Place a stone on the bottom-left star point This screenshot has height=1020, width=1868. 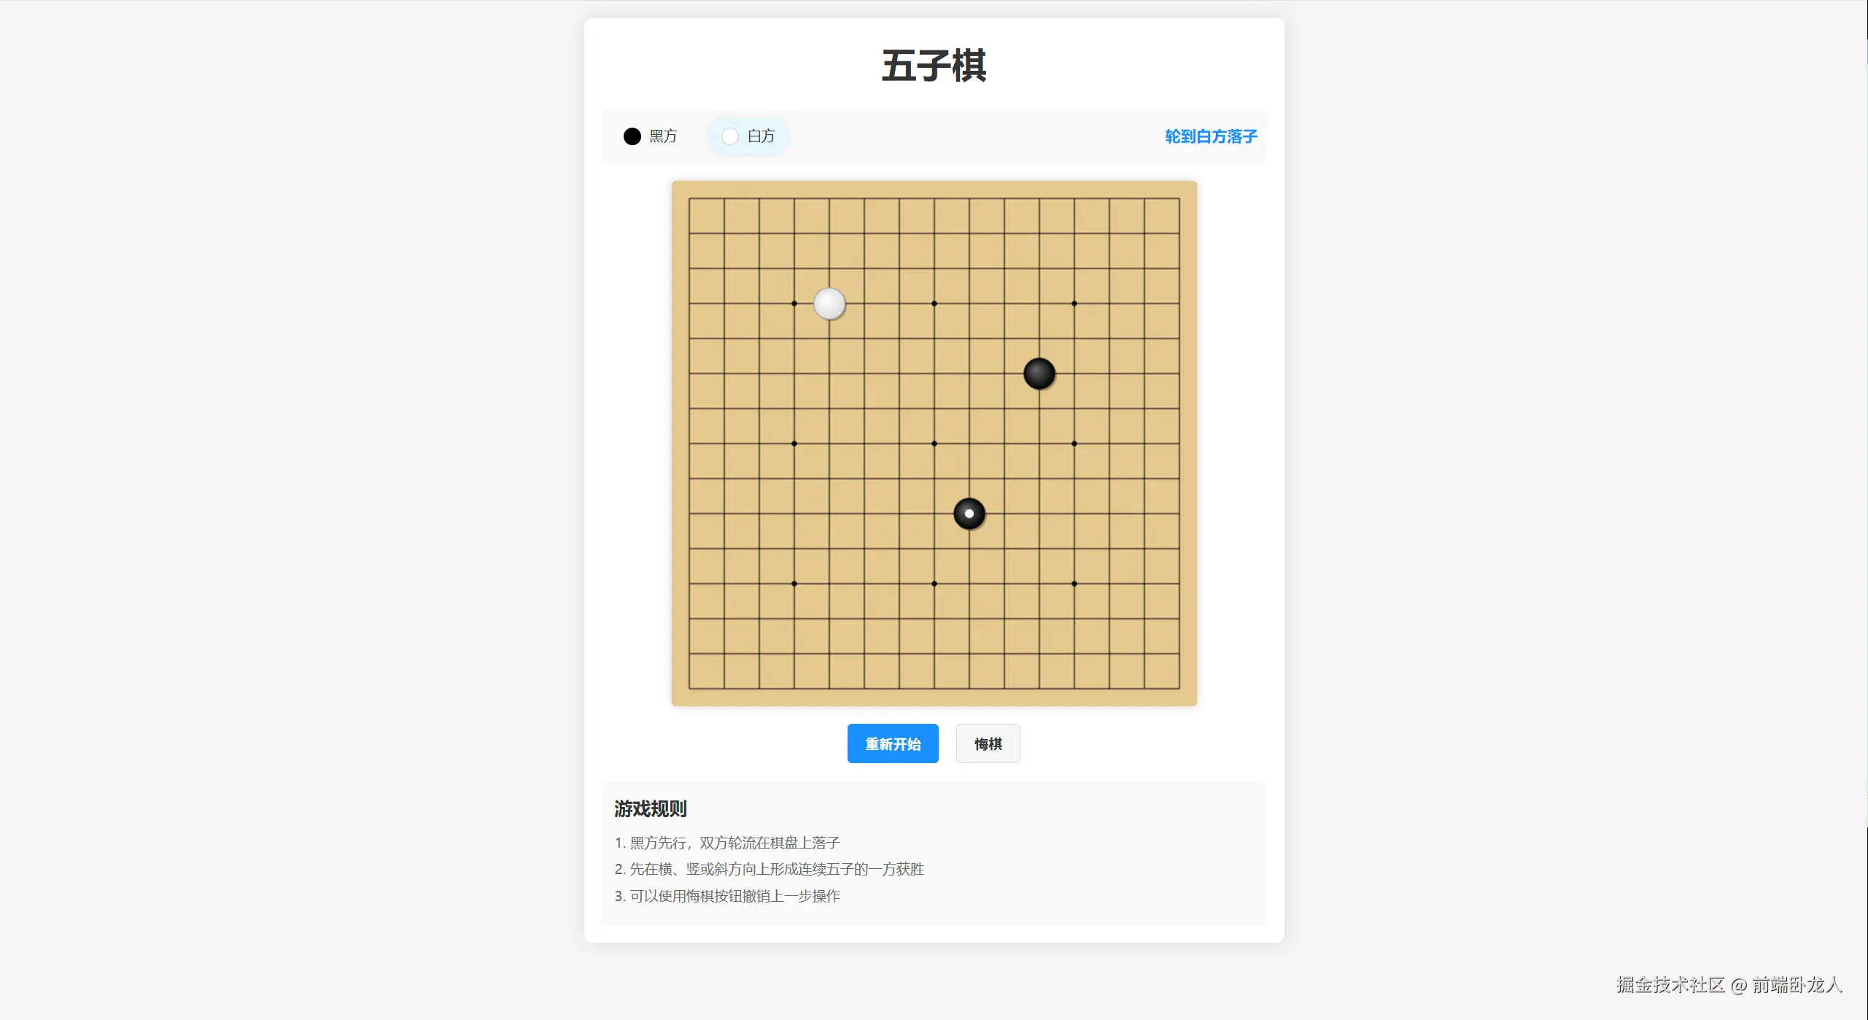794,584
